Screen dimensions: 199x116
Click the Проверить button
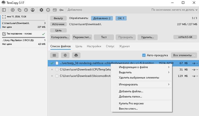point(126,37)
